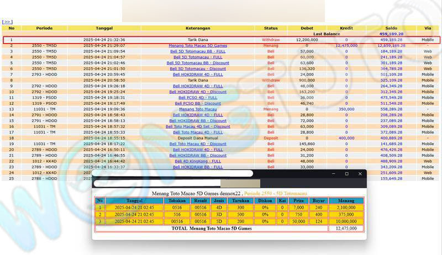Open the Menang Toto Macao 5D Games link

198,46
